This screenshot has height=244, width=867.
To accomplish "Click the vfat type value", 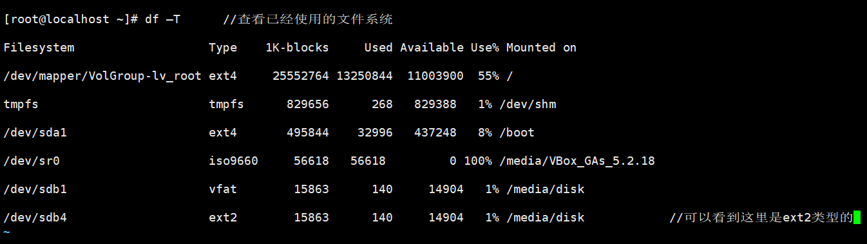I will pos(223,189).
